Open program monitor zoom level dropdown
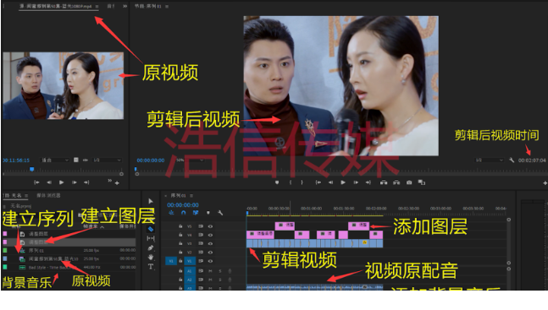Screen dimensions: 548x310 (x=190, y=160)
